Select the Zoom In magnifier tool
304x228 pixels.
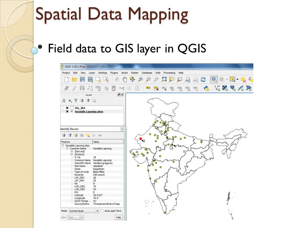point(140,79)
